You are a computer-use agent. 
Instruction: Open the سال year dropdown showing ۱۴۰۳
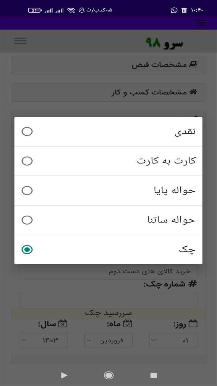tap(44, 340)
